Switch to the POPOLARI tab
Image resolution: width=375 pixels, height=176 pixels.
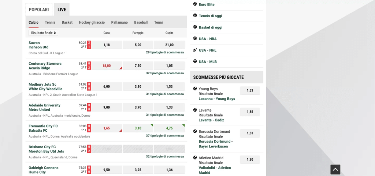coord(39,10)
